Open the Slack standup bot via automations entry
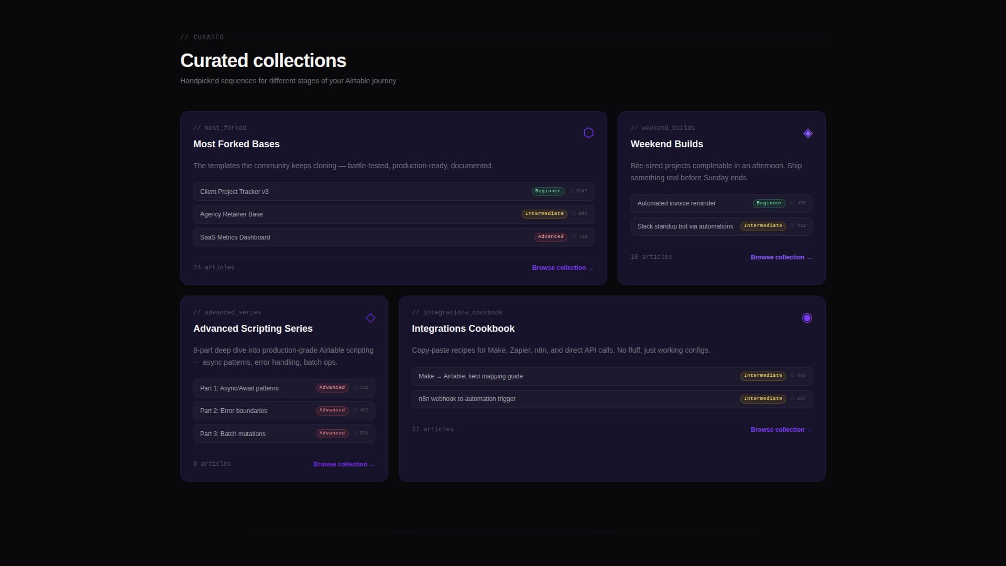 pyautogui.click(x=685, y=226)
